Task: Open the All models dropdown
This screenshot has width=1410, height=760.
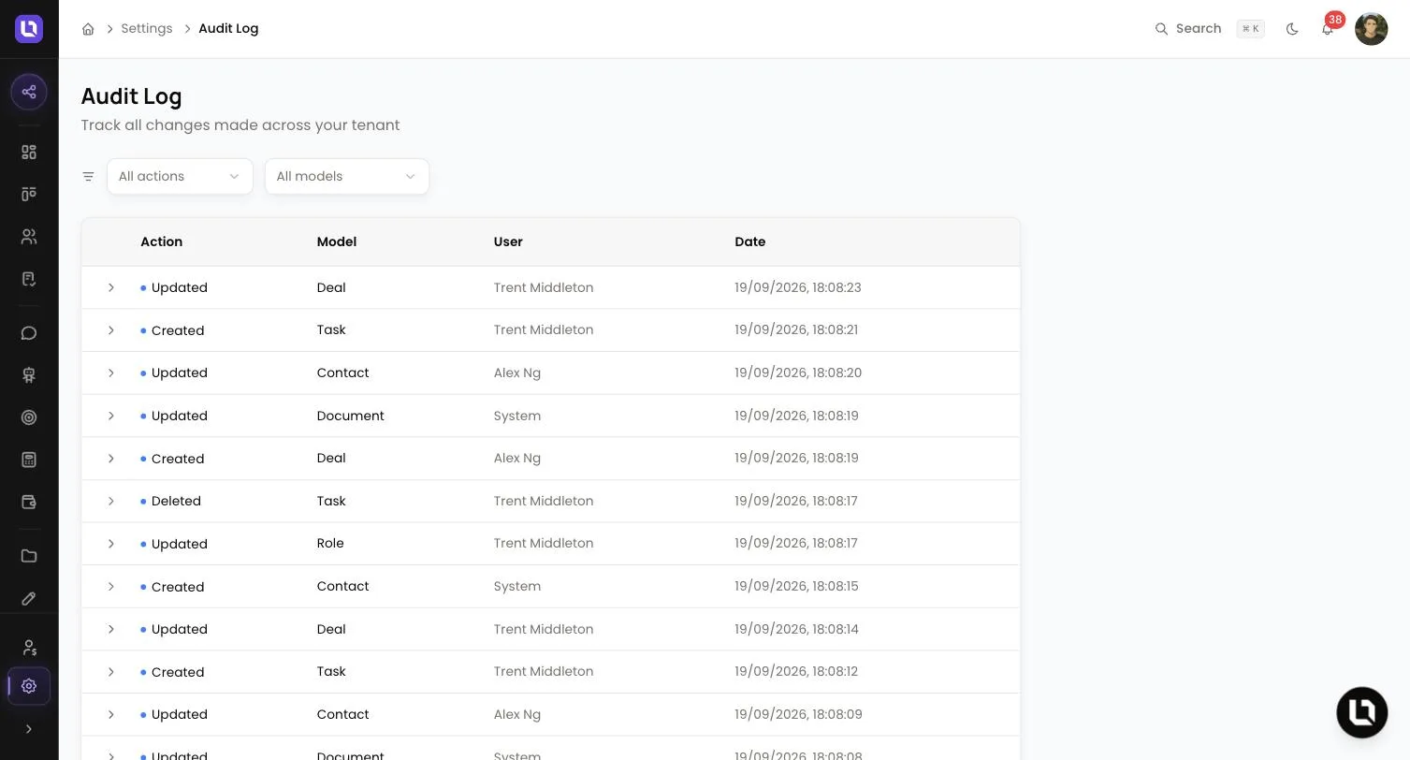Action: 346,176
